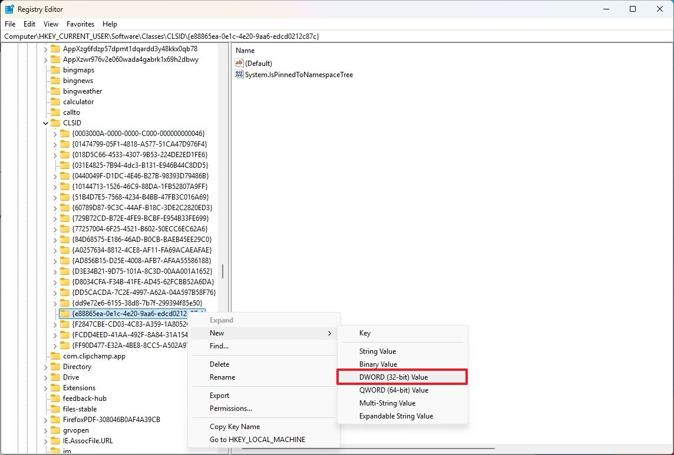Click Go to HKEY_LOCAL_MACHINE
The width and height of the screenshot is (674, 455).
[x=258, y=439]
